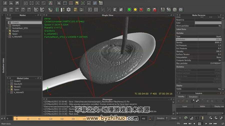Click the blue waves RealWave icon
Viewport: 225px width, 126px height.
pos(95,3)
